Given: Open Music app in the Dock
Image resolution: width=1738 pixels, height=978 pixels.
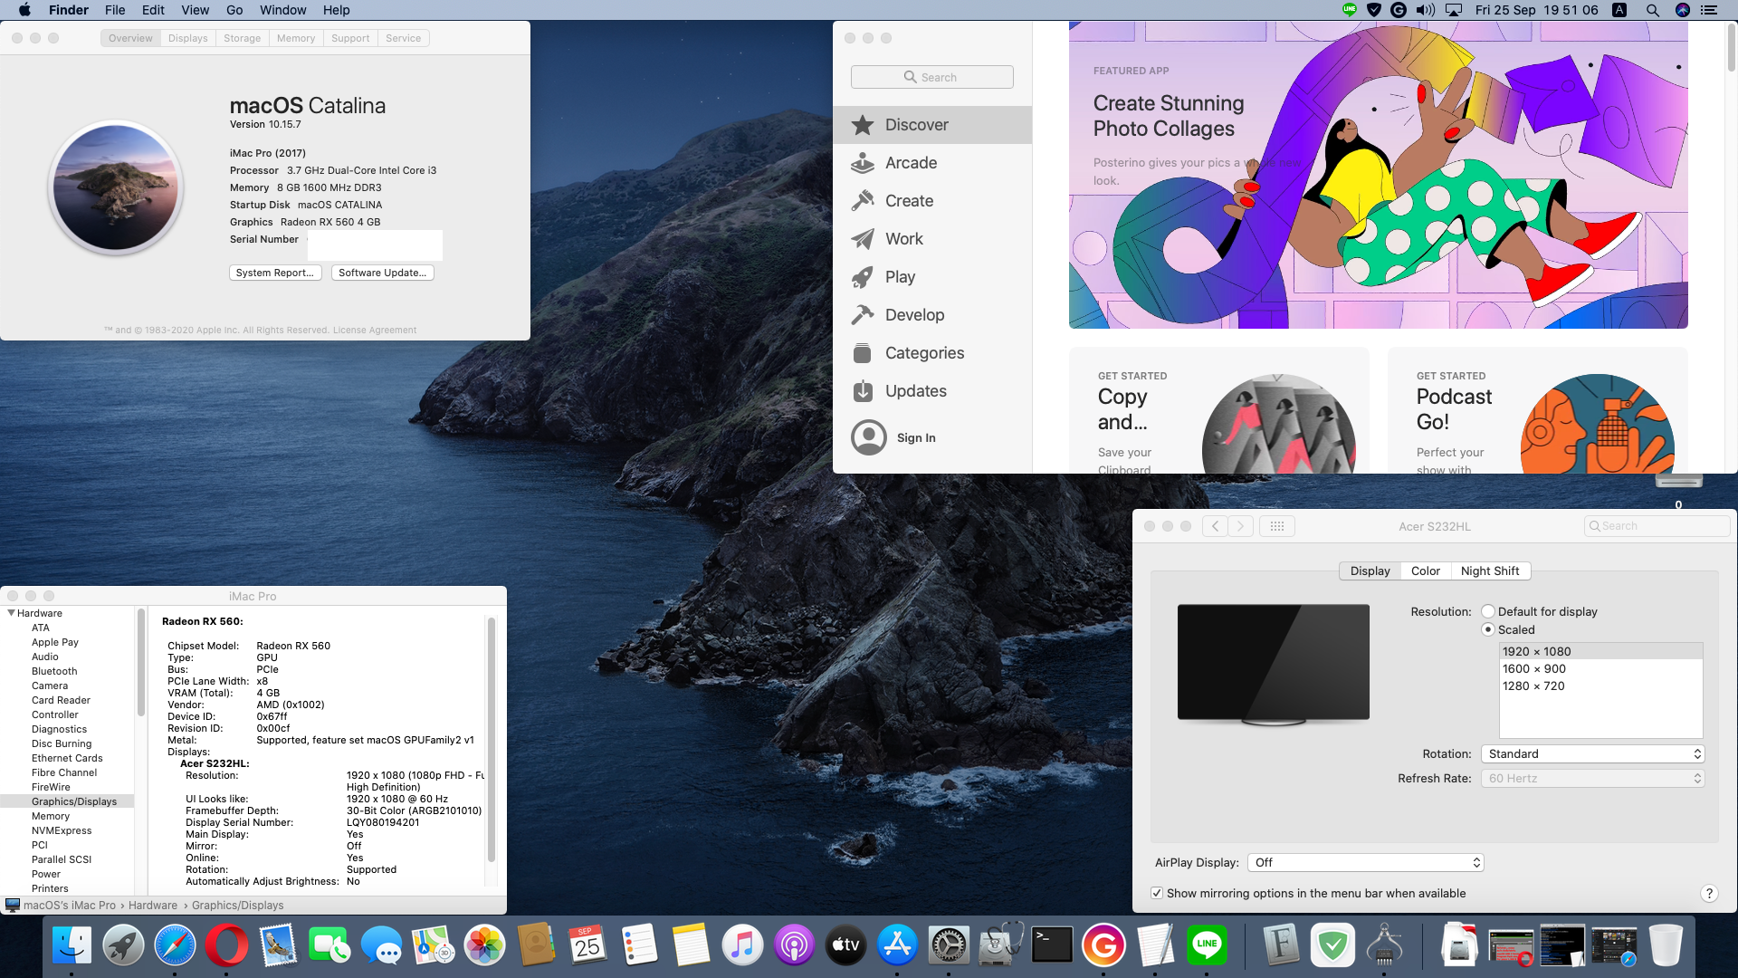Looking at the screenshot, I should point(742,945).
